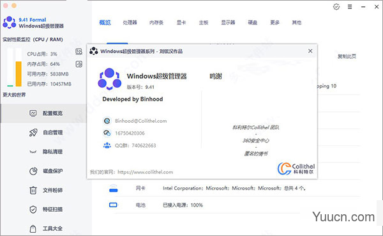This screenshot has height=236, width=383.
Task: Select the 文件粉碎 trash icon
Action: tap(33, 190)
